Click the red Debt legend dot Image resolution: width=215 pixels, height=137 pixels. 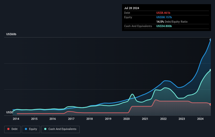click(8, 129)
